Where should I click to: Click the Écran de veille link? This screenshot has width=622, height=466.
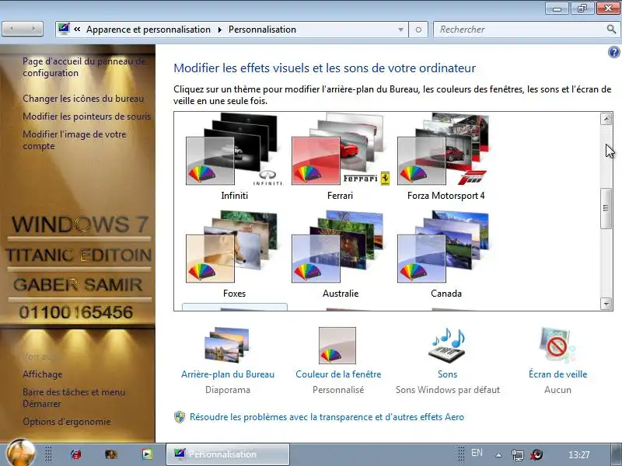557,374
